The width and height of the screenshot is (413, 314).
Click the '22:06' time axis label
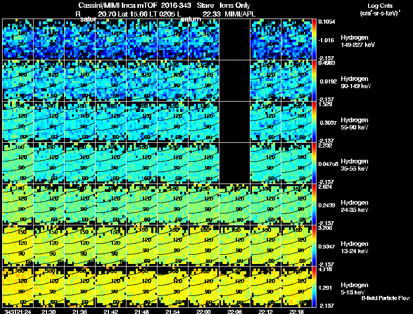235,312
